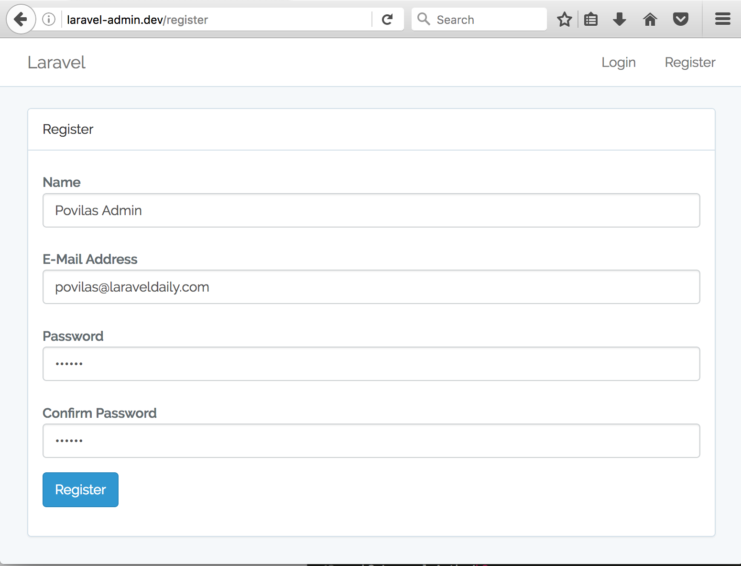Screen dimensions: 741x566
Task: Click the reload page icon
Action: (x=387, y=19)
